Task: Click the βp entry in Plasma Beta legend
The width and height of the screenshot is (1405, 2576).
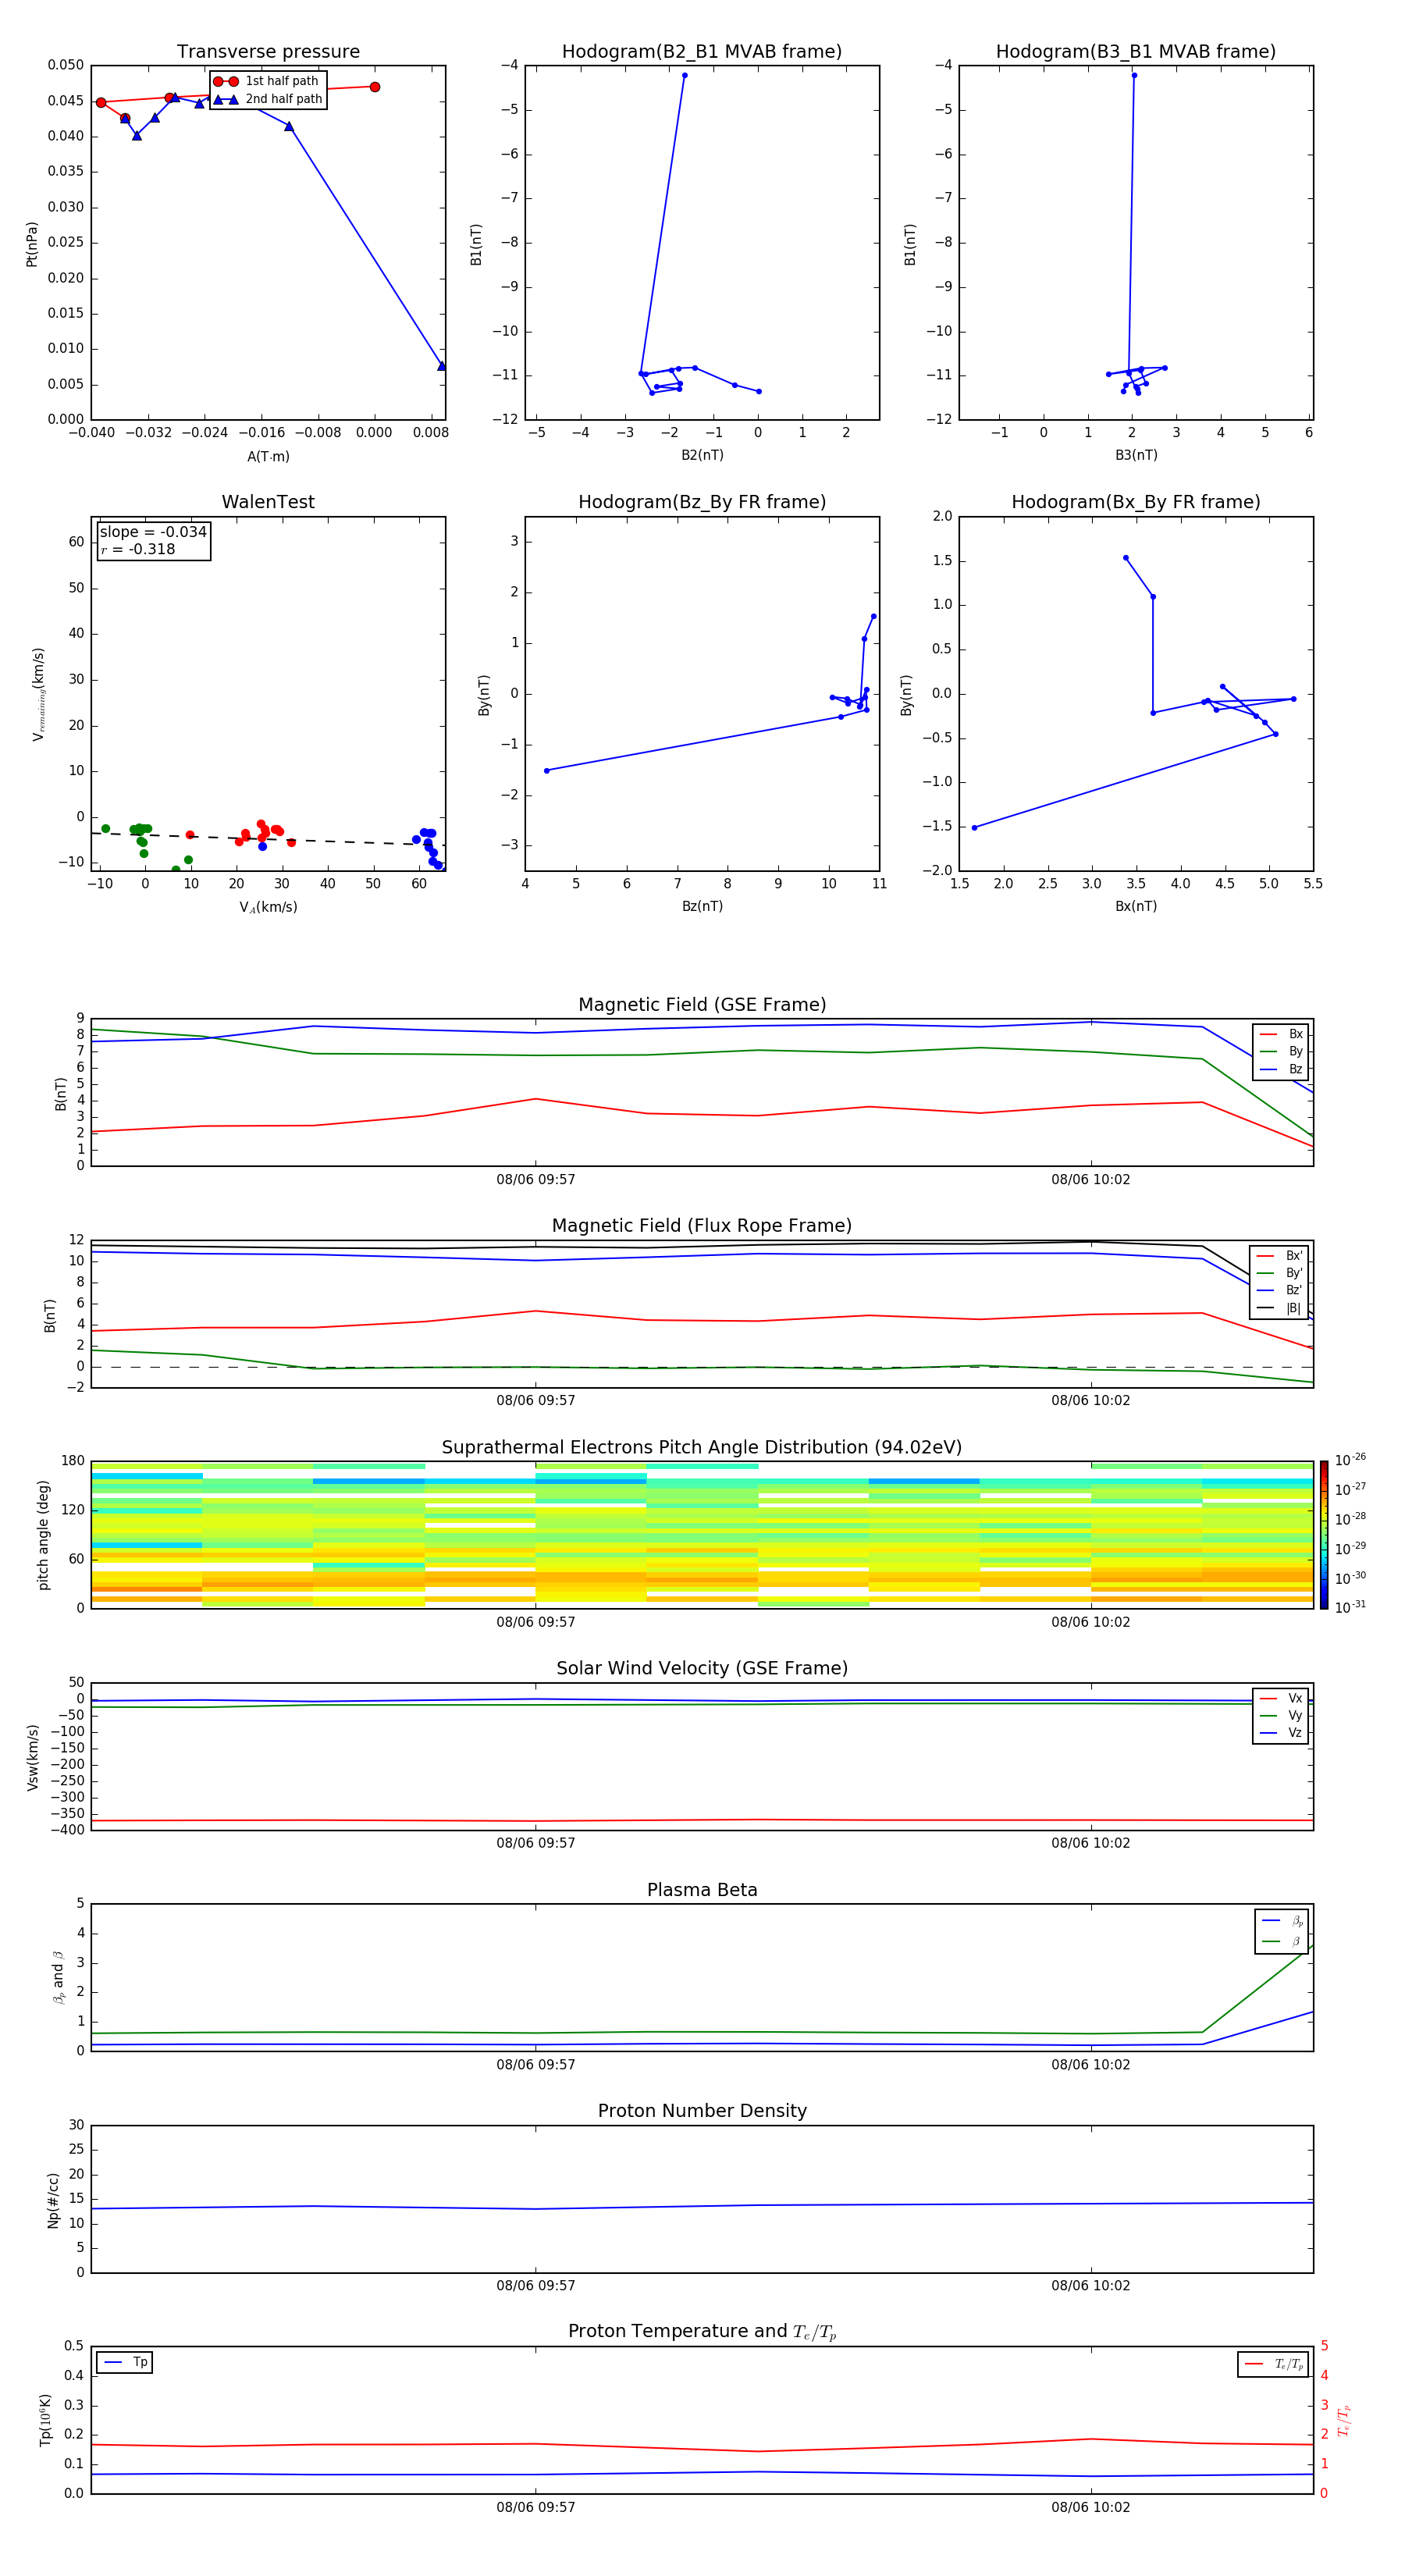Action: tap(1282, 1921)
